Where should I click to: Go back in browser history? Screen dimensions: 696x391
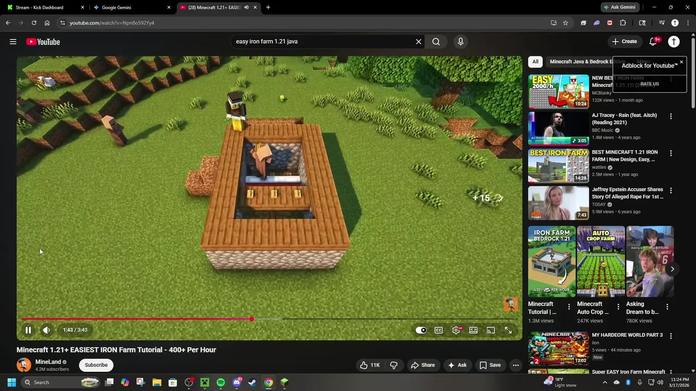pos(8,23)
